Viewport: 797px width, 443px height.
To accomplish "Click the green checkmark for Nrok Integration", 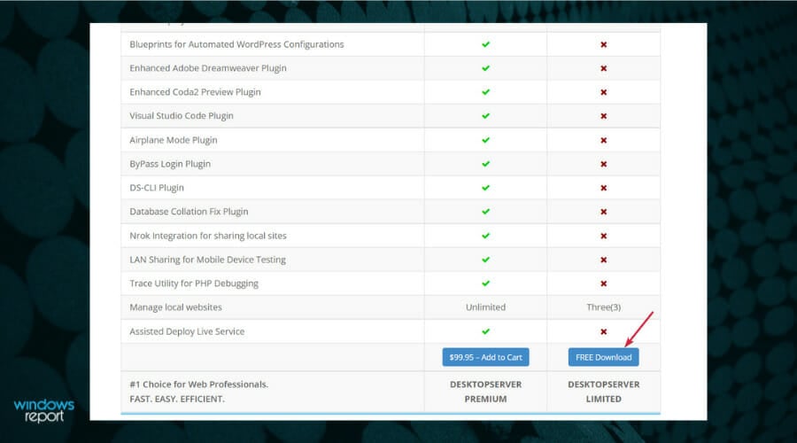I will (486, 236).
